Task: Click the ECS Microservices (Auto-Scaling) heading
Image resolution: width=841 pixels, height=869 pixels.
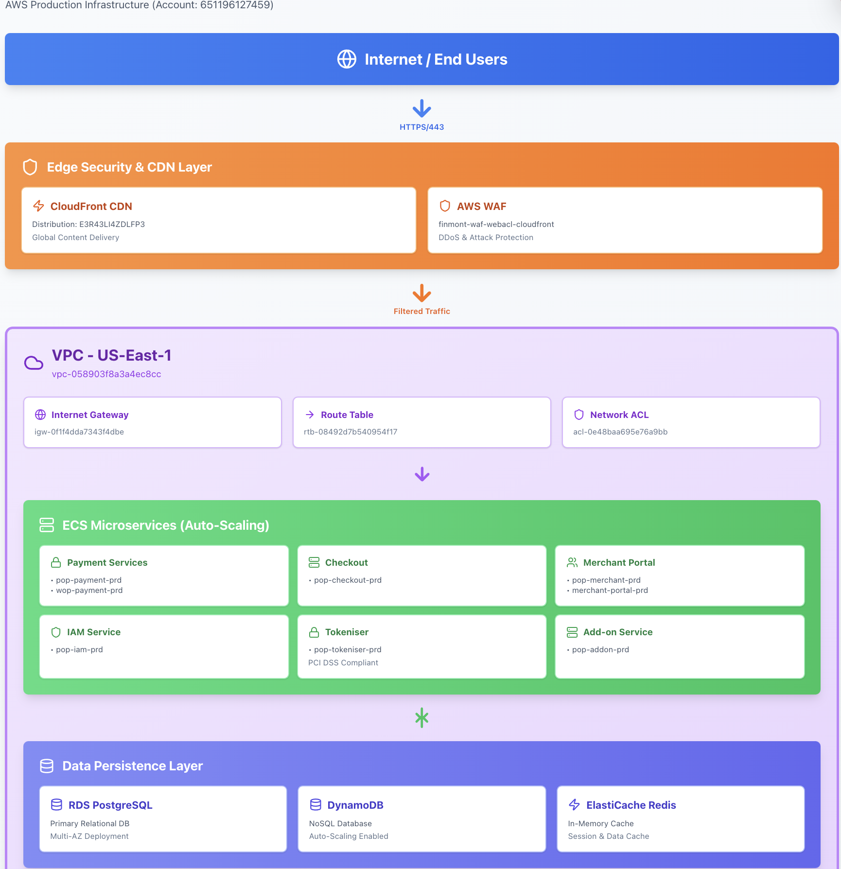Action: [x=166, y=525]
